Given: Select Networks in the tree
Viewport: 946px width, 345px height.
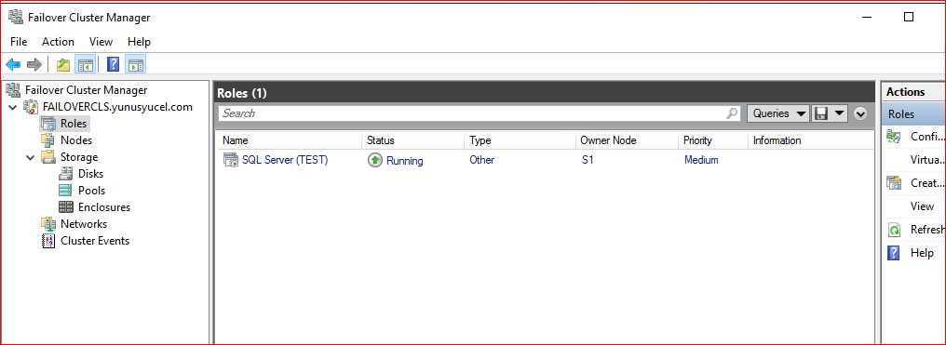Looking at the screenshot, I should [x=83, y=224].
